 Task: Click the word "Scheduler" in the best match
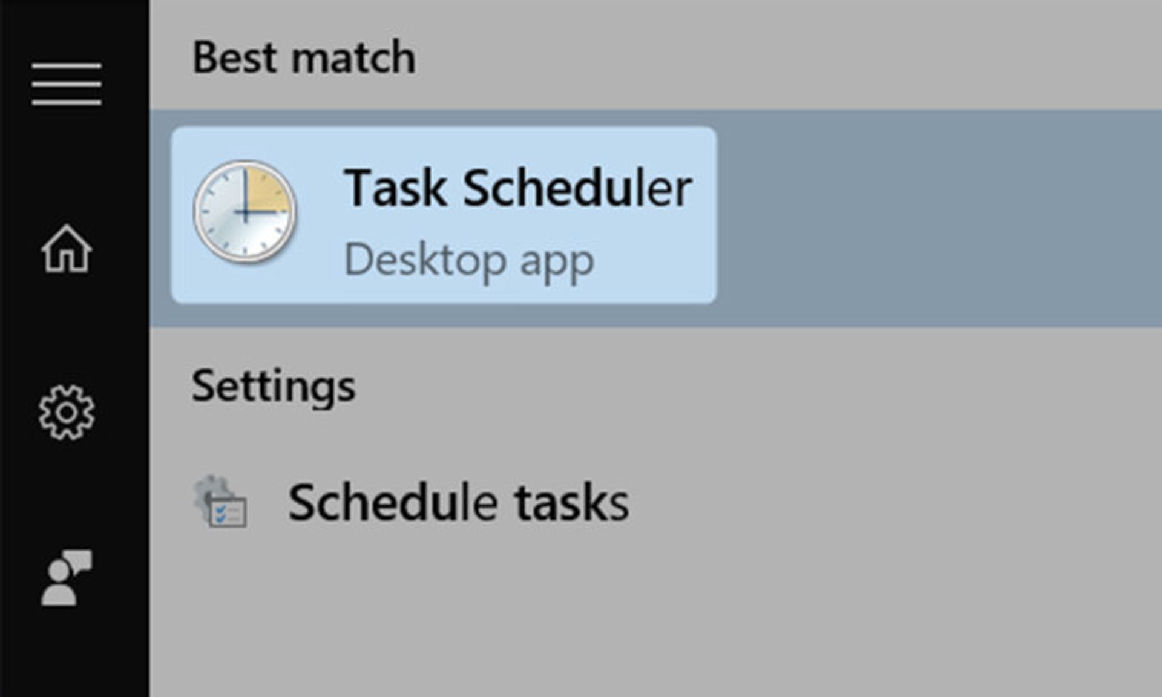pyautogui.click(x=577, y=188)
